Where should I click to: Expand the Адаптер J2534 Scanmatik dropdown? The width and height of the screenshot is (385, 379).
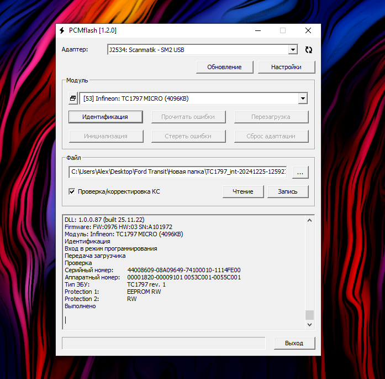coord(293,50)
